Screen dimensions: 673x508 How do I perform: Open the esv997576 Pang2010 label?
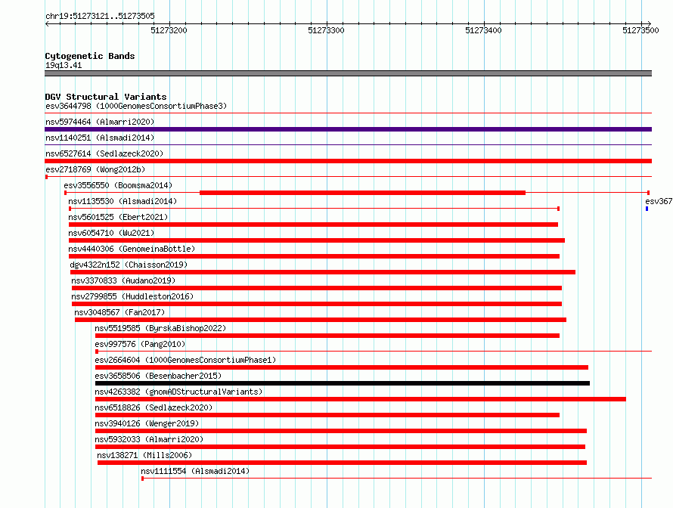click(x=140, y=344)
